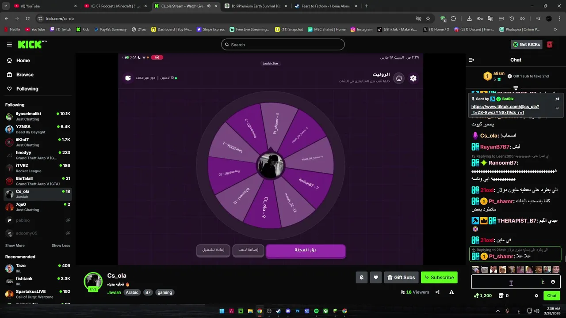Click Get KICKs button
Viewport: 566px width, 318px height.
point(526,44)
